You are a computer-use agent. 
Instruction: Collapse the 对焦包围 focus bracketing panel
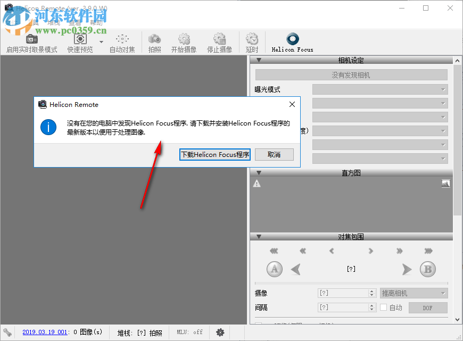pyautogui.click(x=259, y=237)
